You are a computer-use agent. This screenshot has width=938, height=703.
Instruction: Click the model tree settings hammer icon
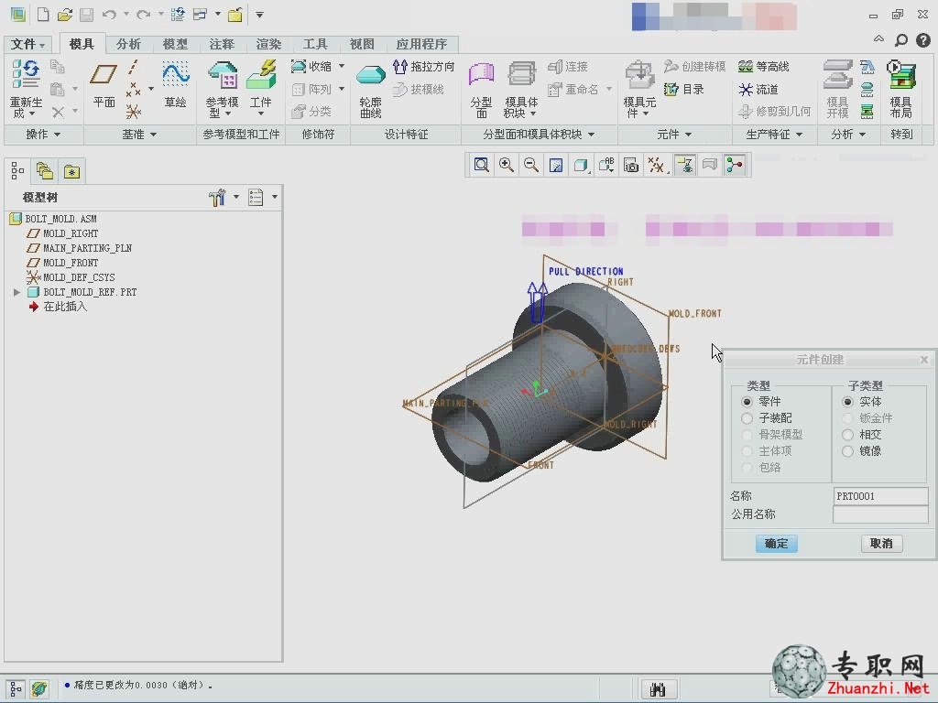click(x=217, y=198)
